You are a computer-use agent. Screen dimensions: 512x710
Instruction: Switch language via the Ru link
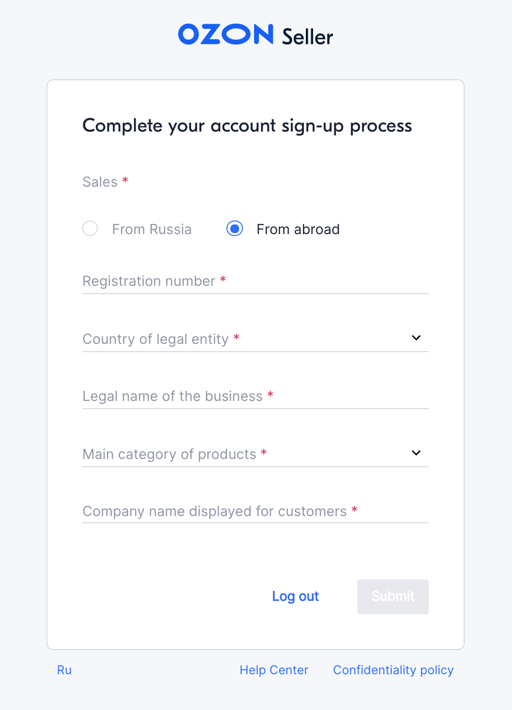pos(64,670)
